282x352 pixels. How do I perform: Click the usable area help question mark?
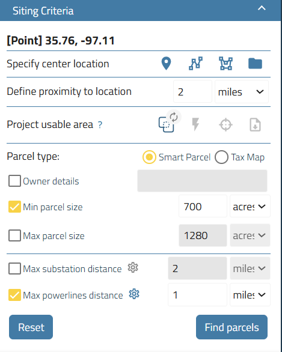coord(100,124)
